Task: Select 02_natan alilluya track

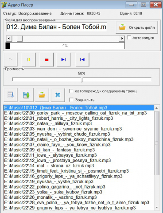Action: coord(78,123)
